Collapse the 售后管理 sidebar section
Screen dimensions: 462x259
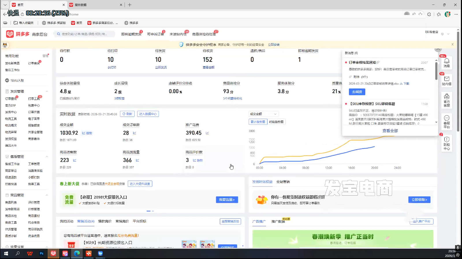pyautogui.click(x=47, y=157)
